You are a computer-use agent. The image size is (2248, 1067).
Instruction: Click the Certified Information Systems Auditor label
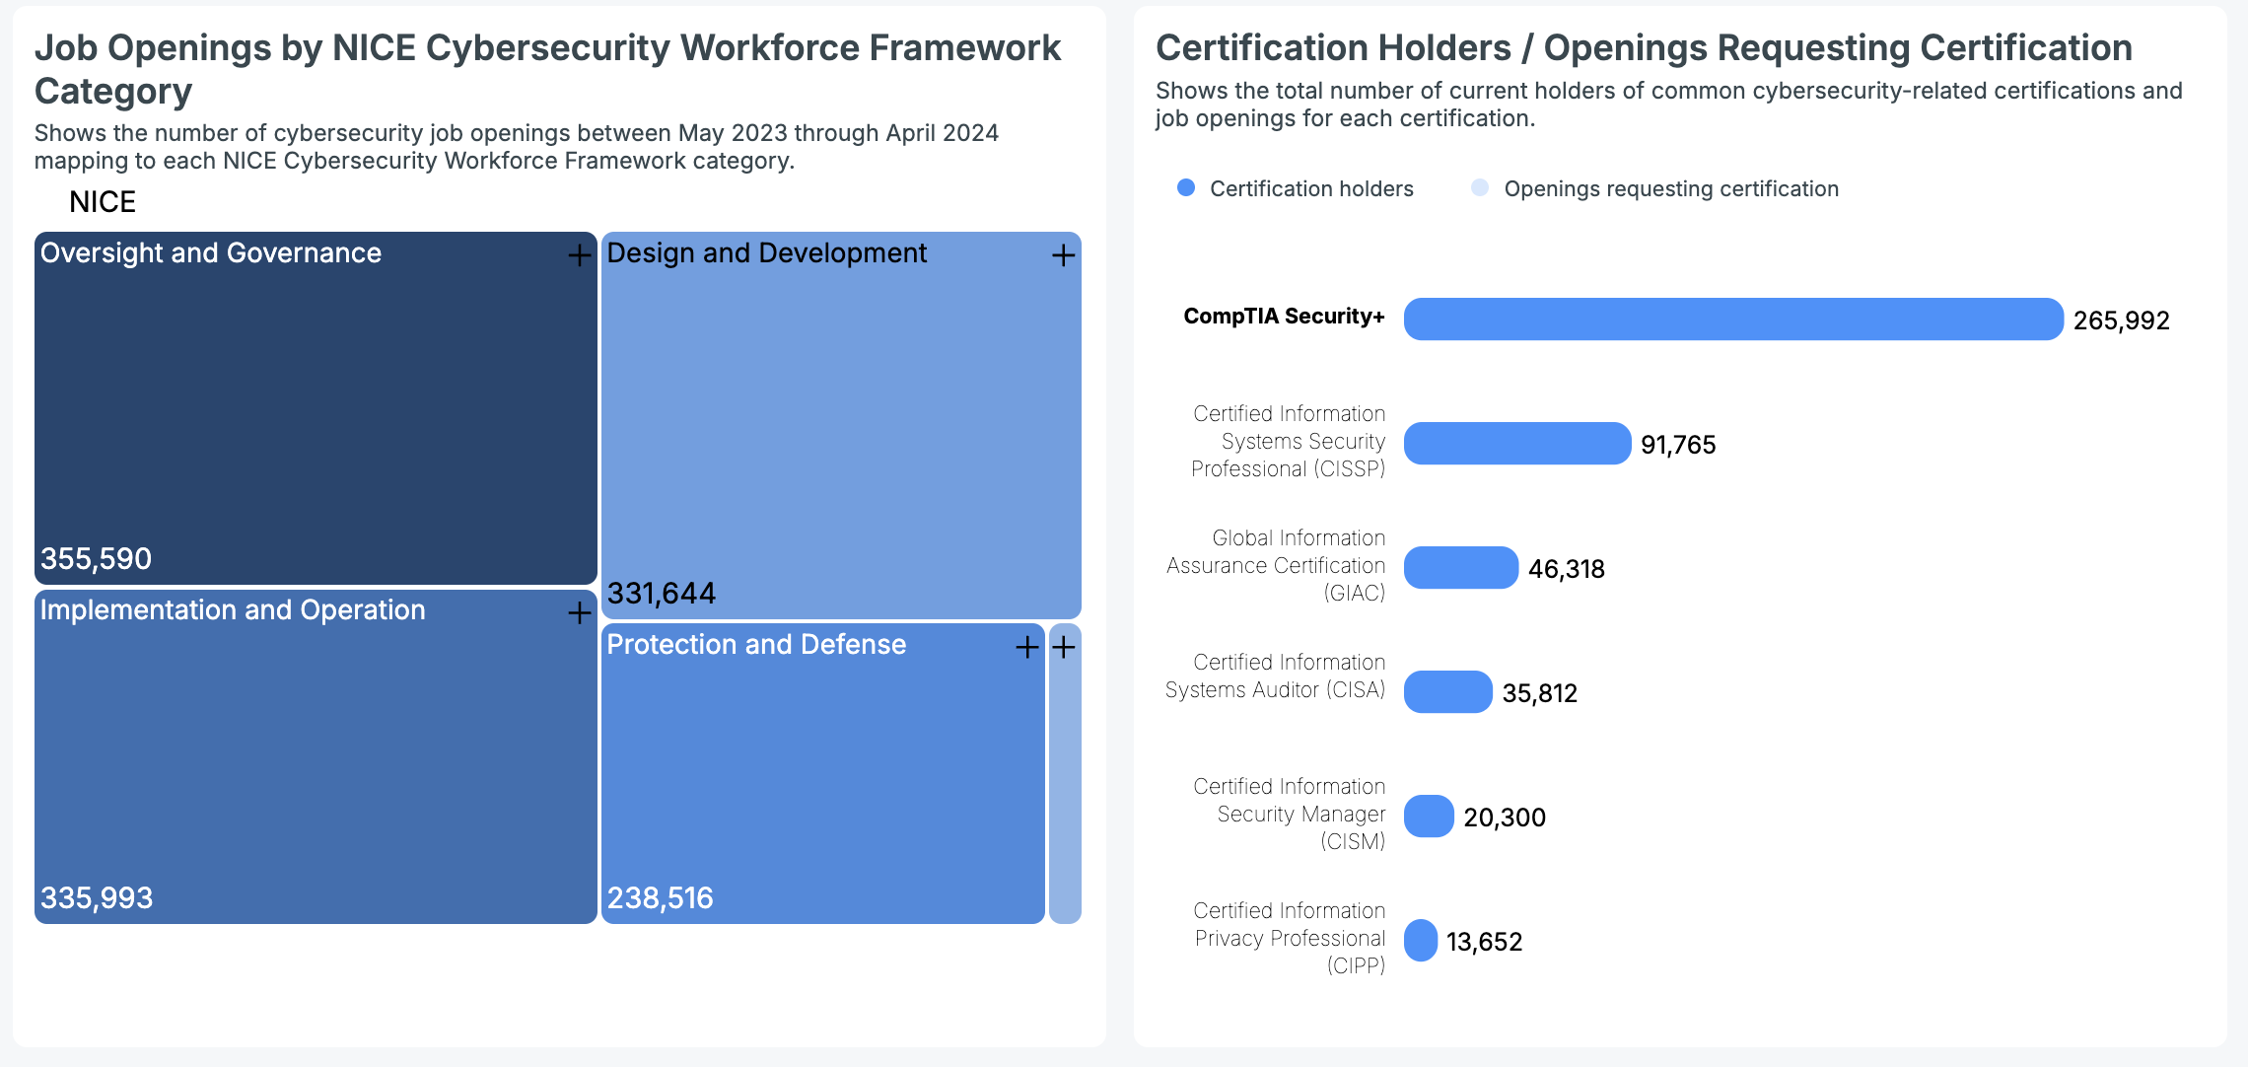pyautogui.click(x=1275, y=676)
